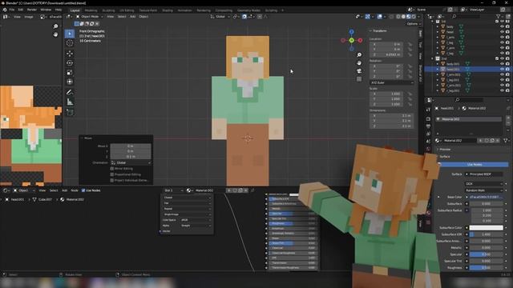The width and height of the screenshot is (513, 288).
Task: Select the Rotate tool in viewport toolbar
Action: [x=70, y=62]
